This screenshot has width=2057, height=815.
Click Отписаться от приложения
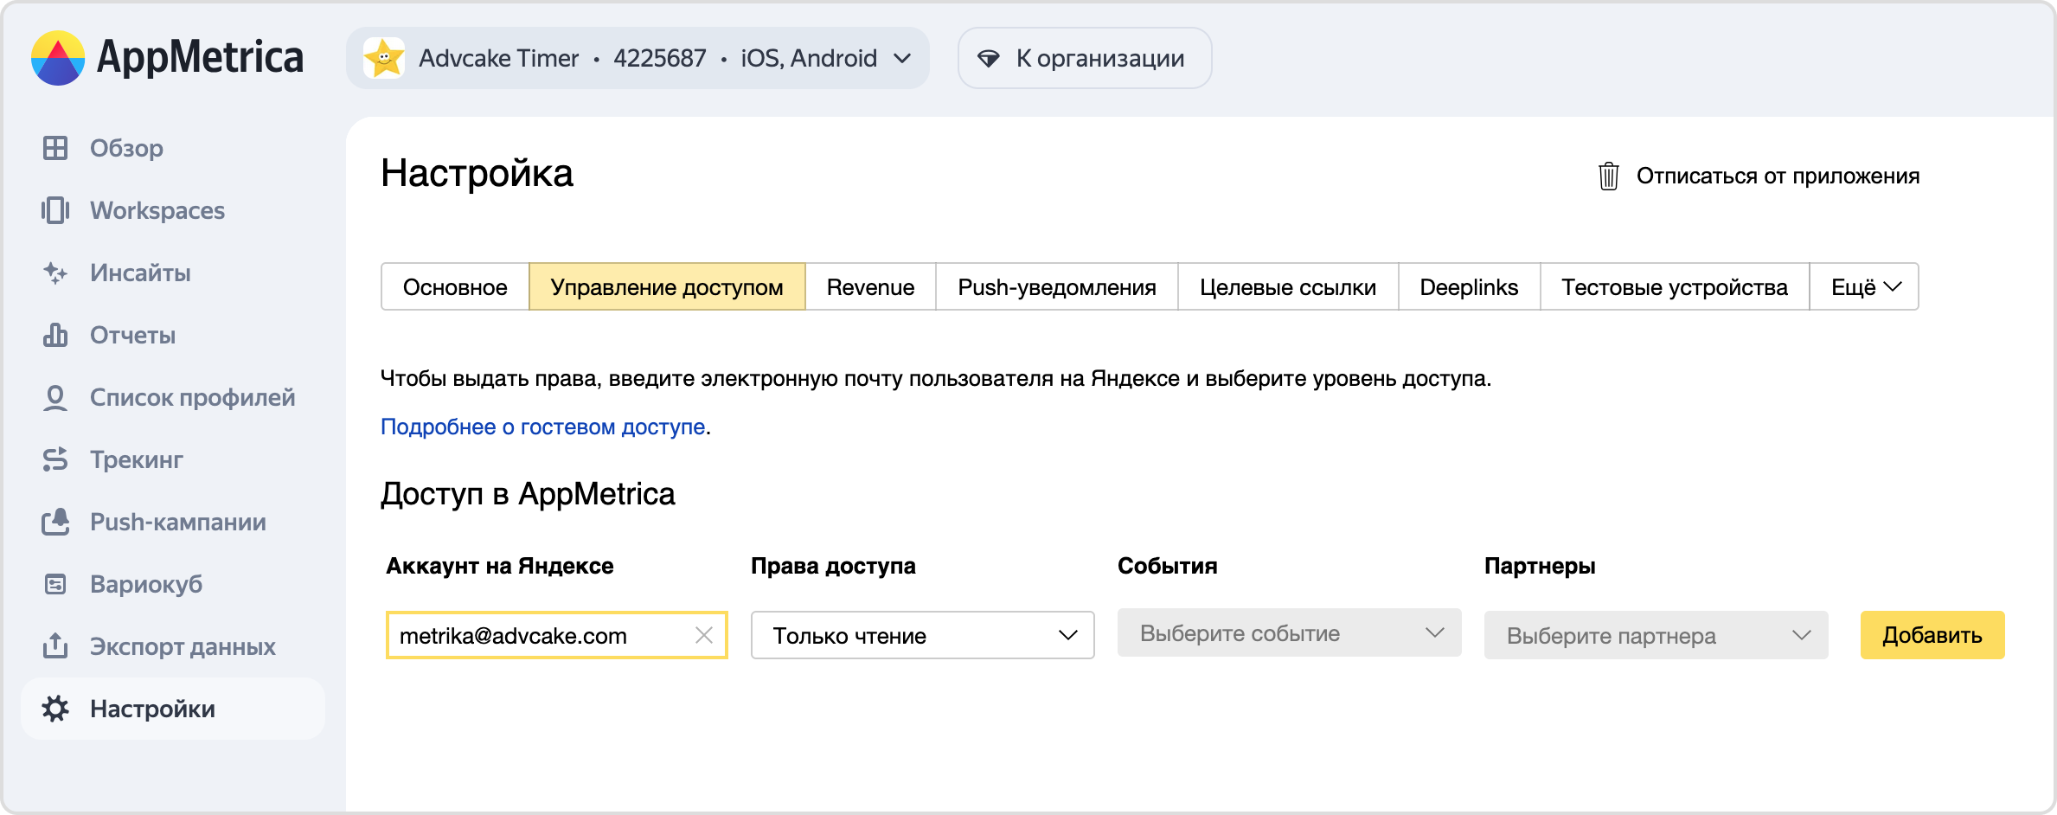1759,176
